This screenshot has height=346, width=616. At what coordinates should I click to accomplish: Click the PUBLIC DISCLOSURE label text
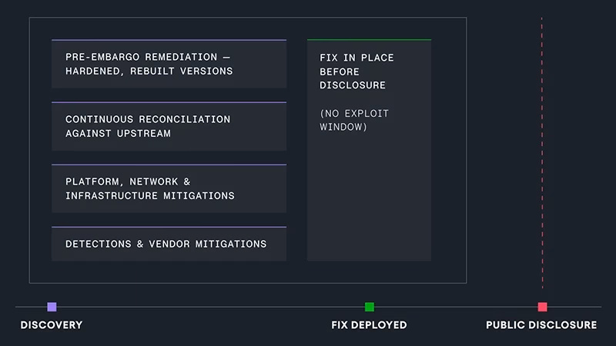pos(541,324)
